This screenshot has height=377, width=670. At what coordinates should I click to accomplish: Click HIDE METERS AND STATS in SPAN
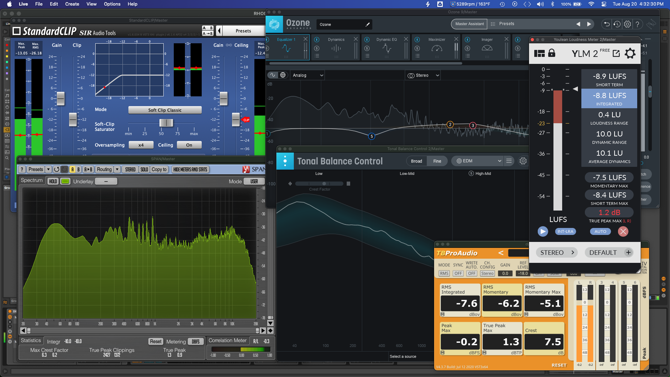coord(190,169)
